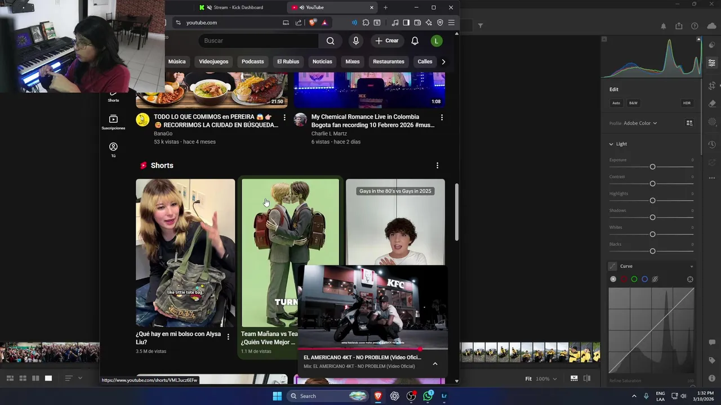Toggle Lightroom before-after compare view
721x405 pixels.
point(587,379)
